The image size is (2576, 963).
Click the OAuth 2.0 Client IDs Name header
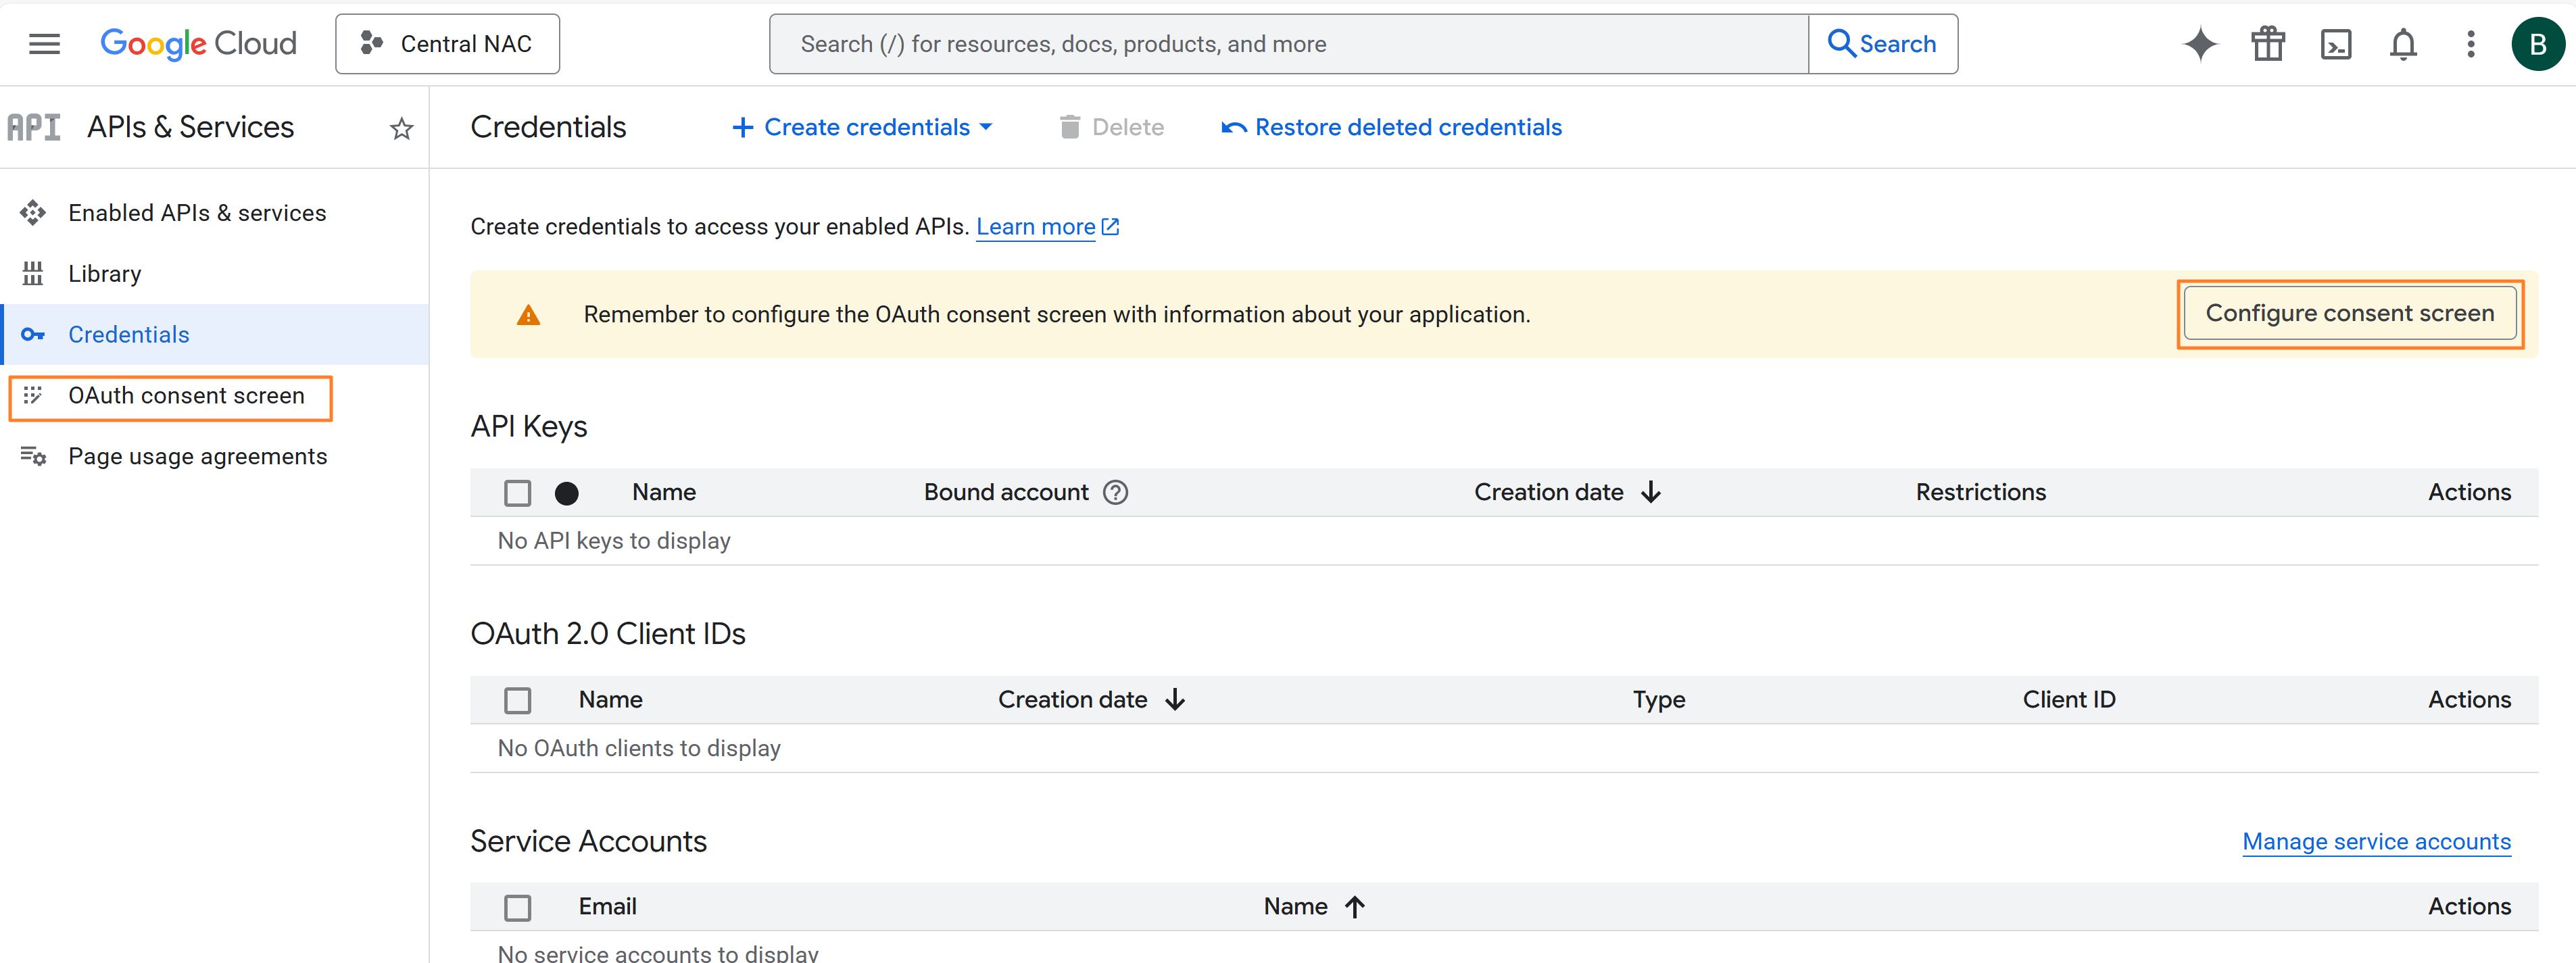pos(610,699)
